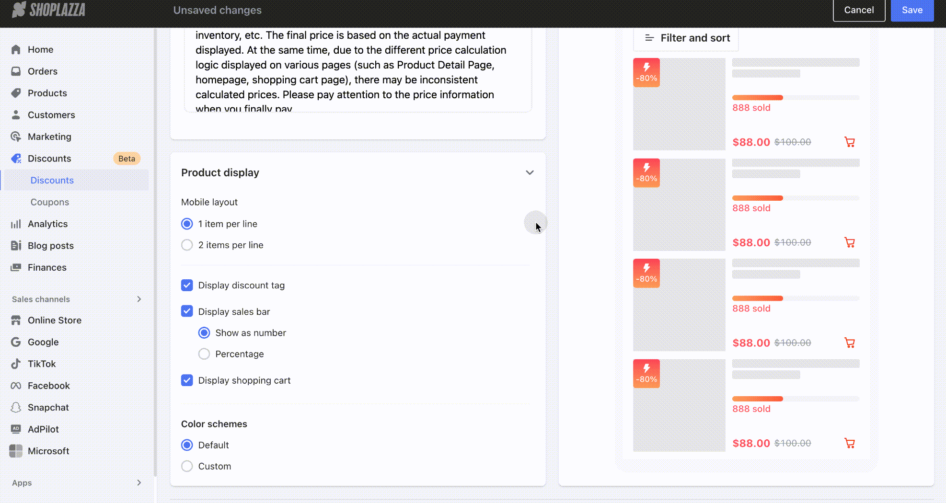Click the Shoplazza logo
This screenshot has height=503, width=946.
pyautogui.click(x=48, y=10)
